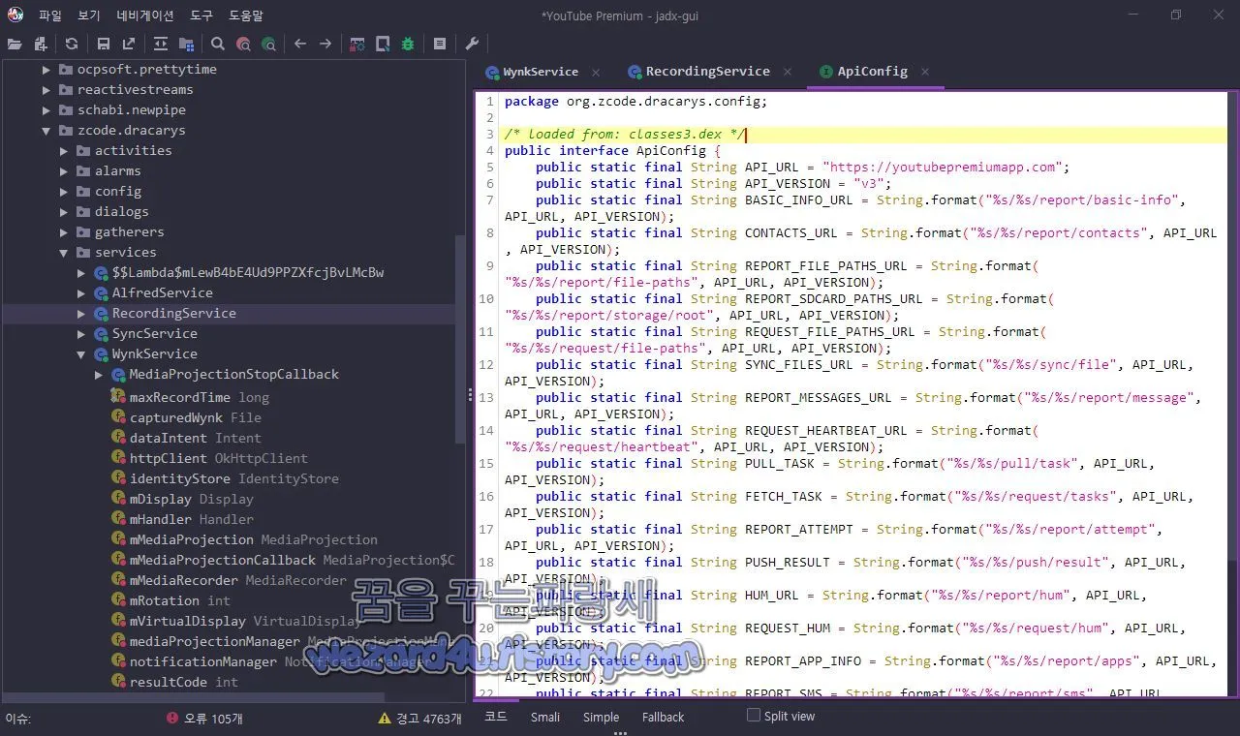Click the Quark engine toolbar icon
Screen dimensions: 1240x736
coord(383,44)
